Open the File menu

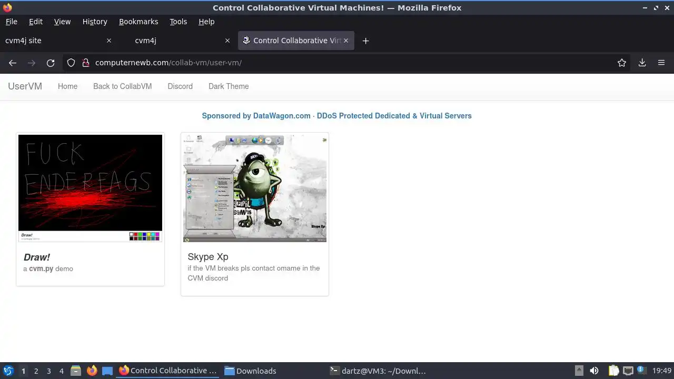pyautogui.click(x=11, y=22)
